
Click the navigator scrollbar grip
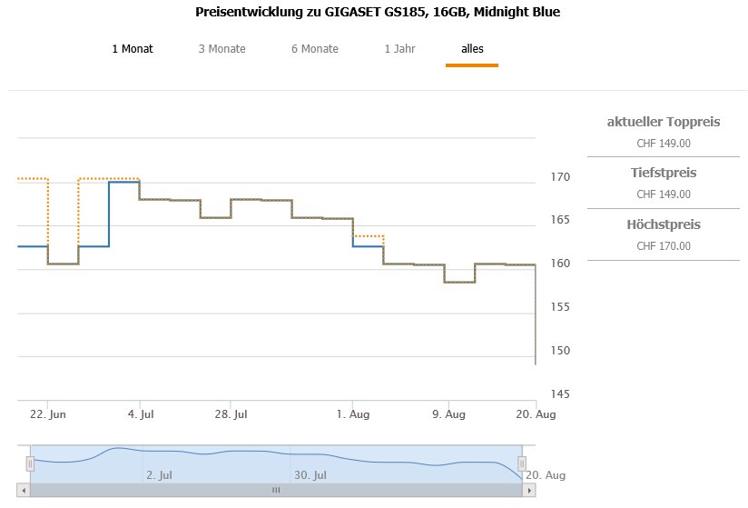(276, 491)
